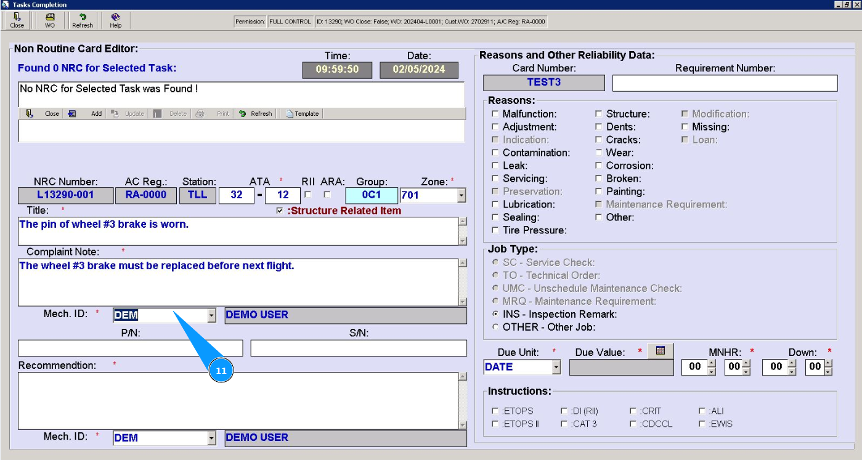Screen dimensions: 862x460
Task: Click into the Recommendation text area
Action: click(x=237, y=400)
